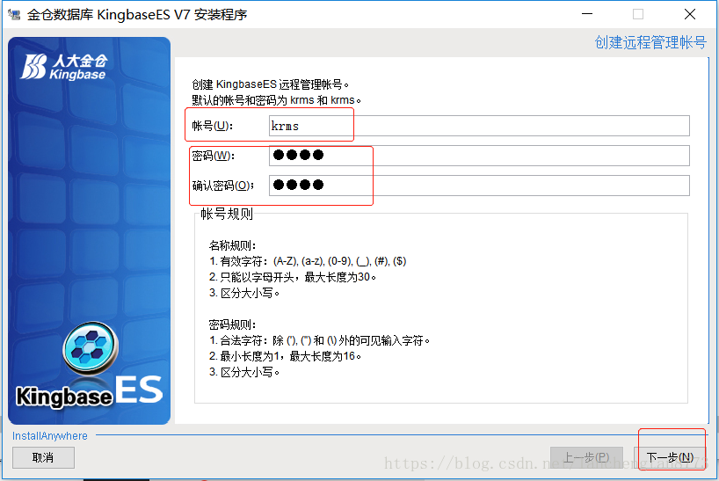The image size is (719, 481).
Task: Click the 下一步(N) next button
Action: pyautogui.click(x=670, y=457)
